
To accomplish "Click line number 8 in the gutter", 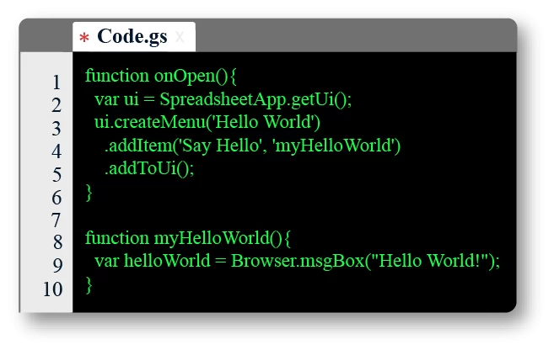I will click(56, 243).
